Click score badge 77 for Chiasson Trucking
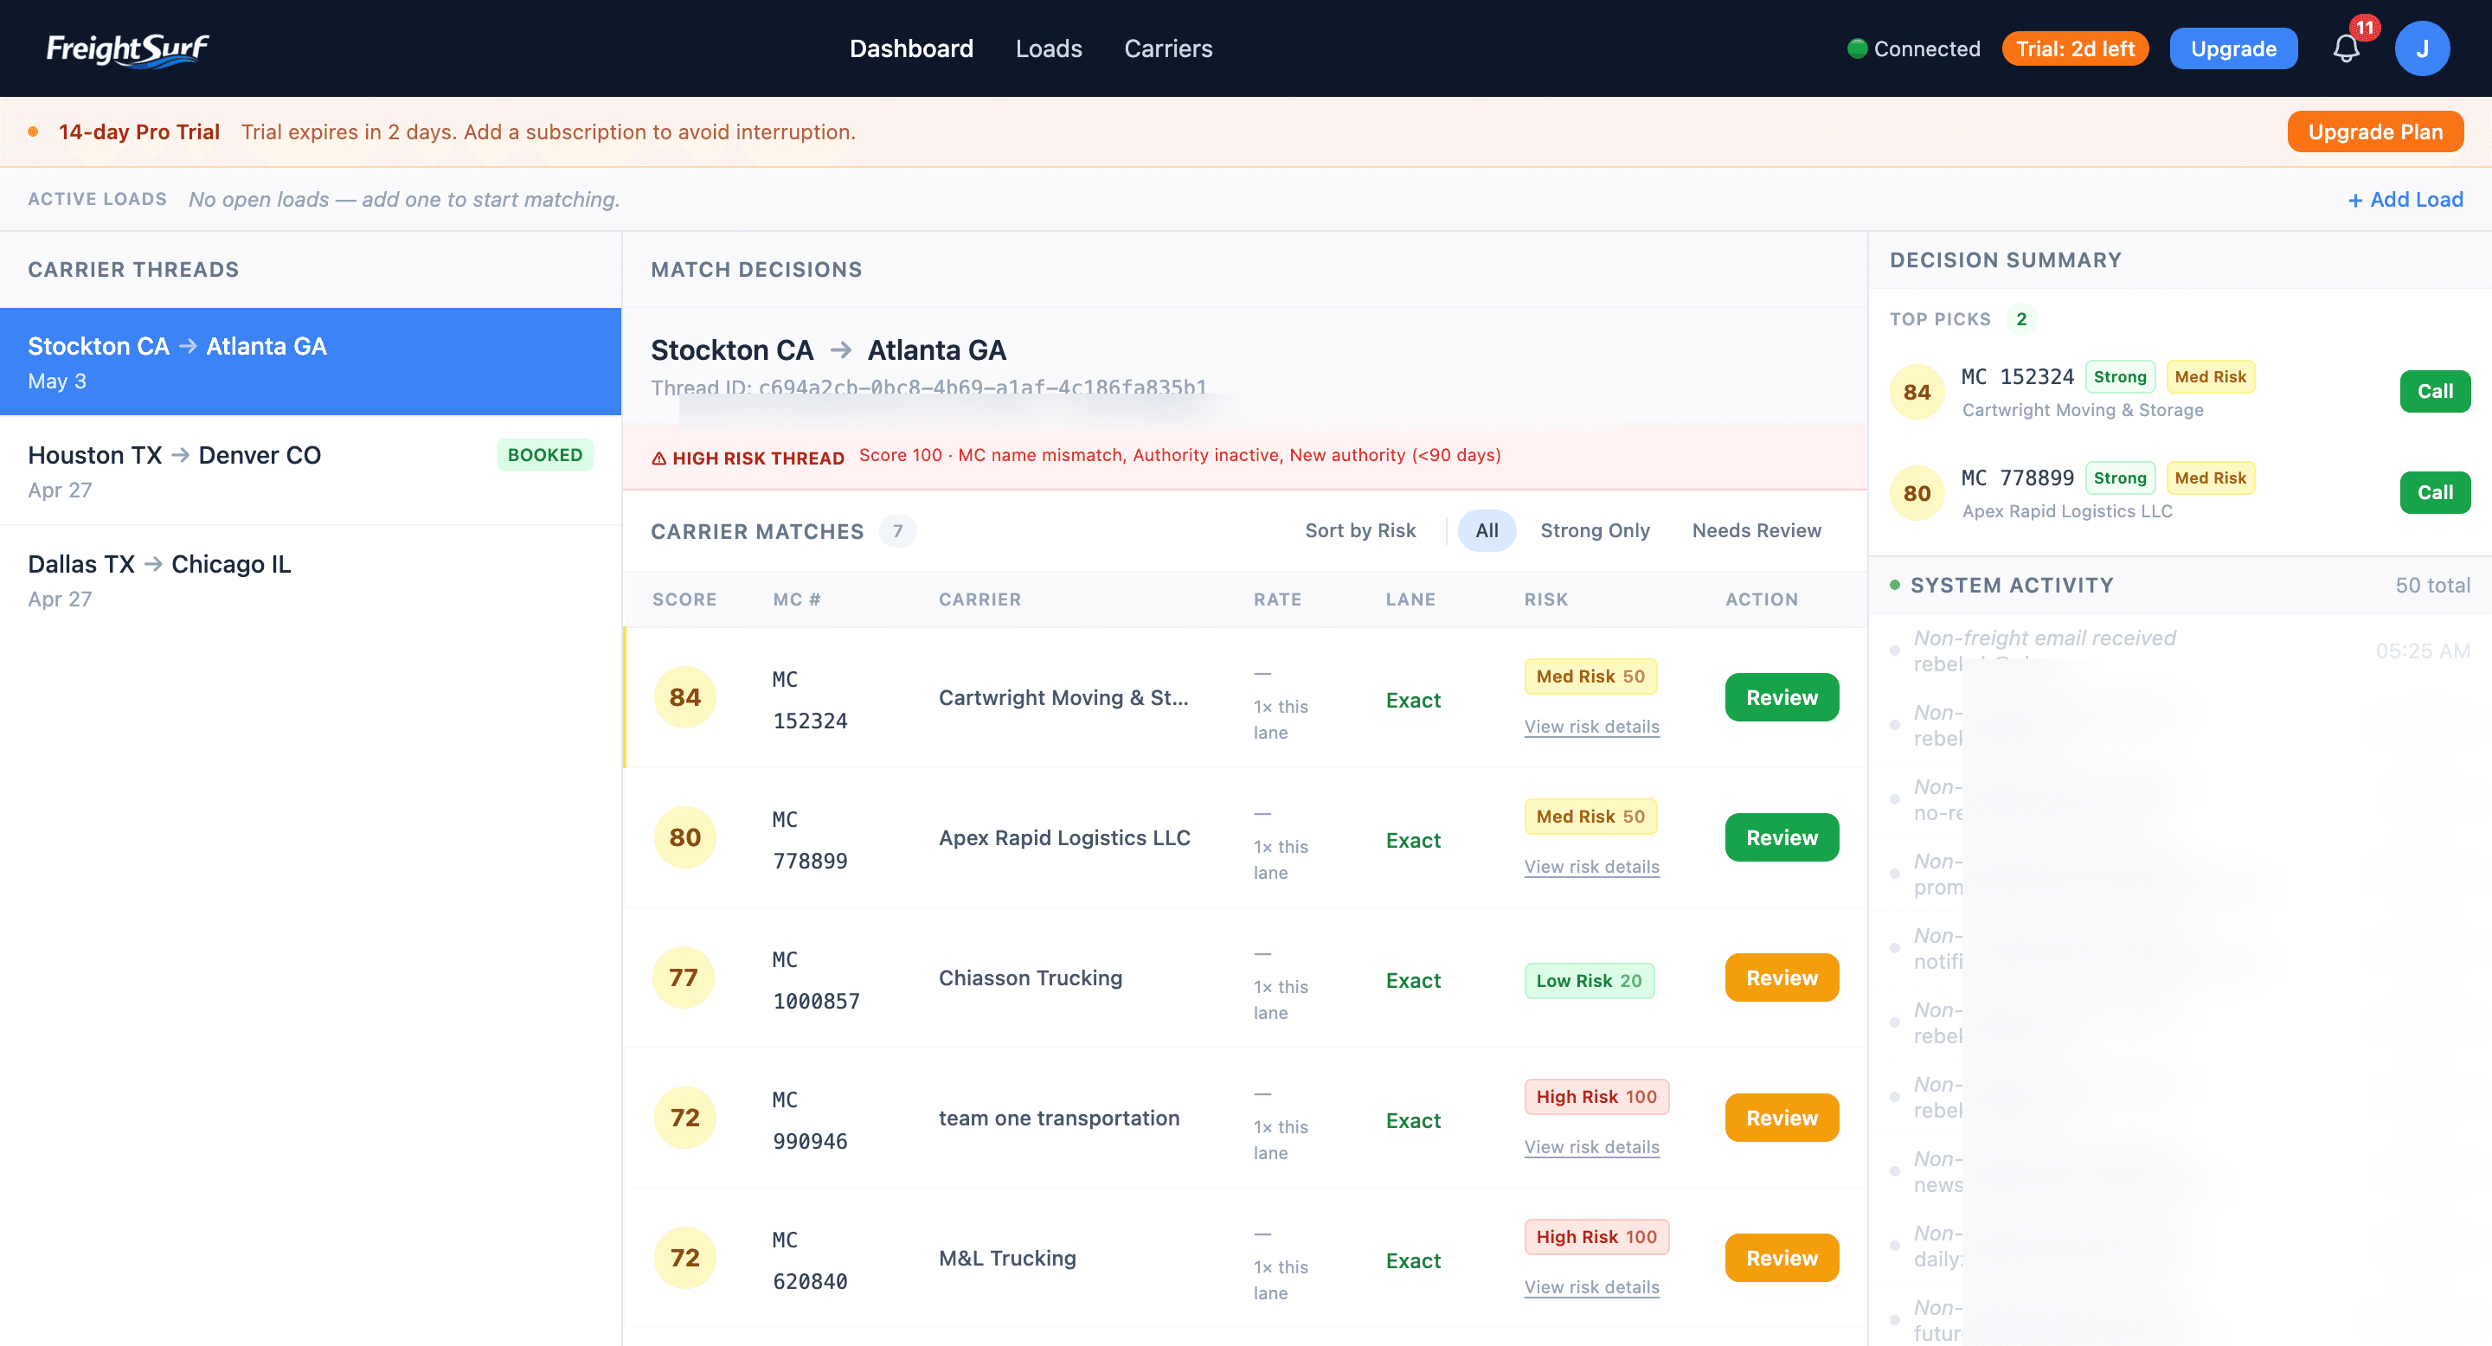 684,977
